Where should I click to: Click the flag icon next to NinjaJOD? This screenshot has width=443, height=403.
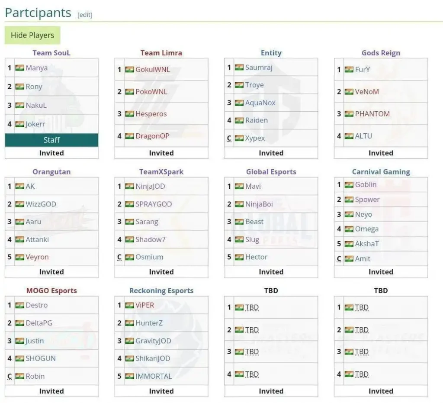[129, 187]
